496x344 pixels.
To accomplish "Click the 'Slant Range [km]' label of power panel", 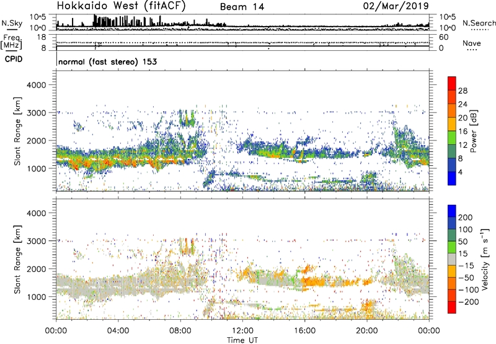I will (x=17, y=131).
